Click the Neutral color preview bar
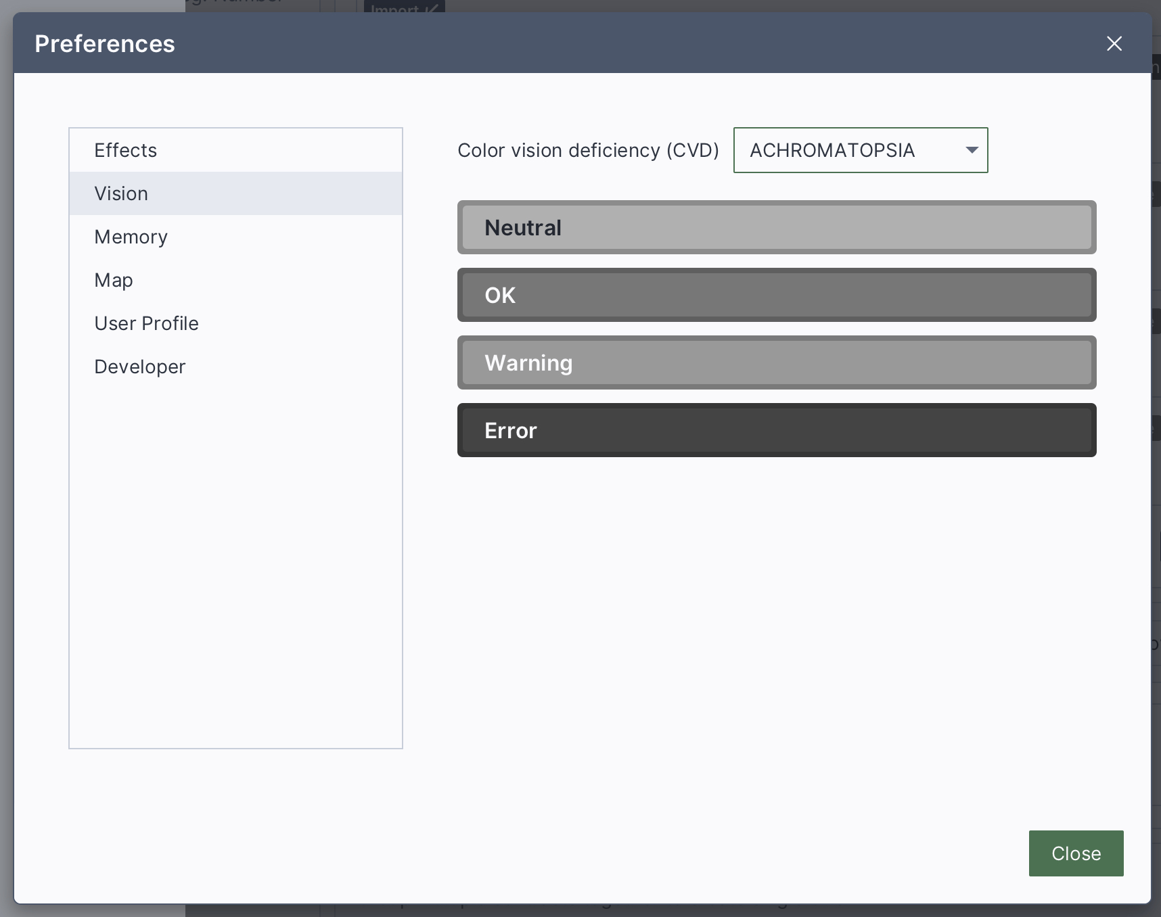Screen dimensions: 1161x917 776,228
